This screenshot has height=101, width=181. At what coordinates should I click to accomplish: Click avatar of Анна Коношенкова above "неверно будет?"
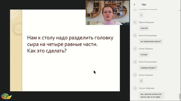135,62
